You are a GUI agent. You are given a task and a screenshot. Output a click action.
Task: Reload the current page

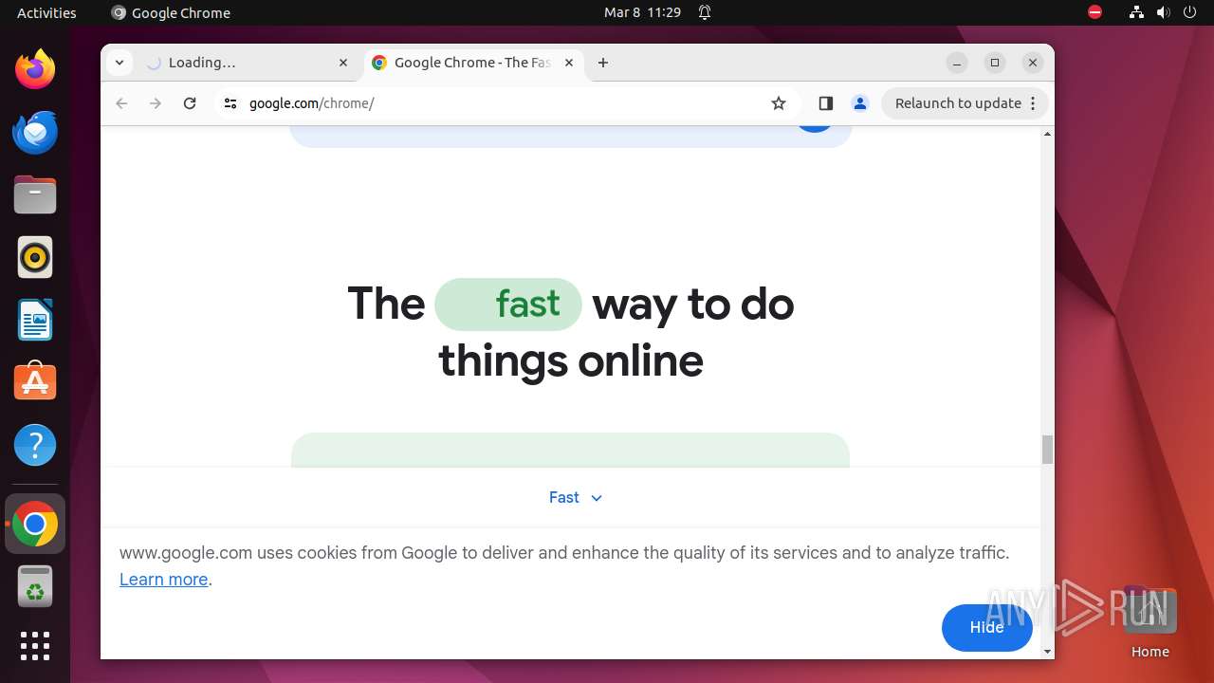click(x=190, y=103)
